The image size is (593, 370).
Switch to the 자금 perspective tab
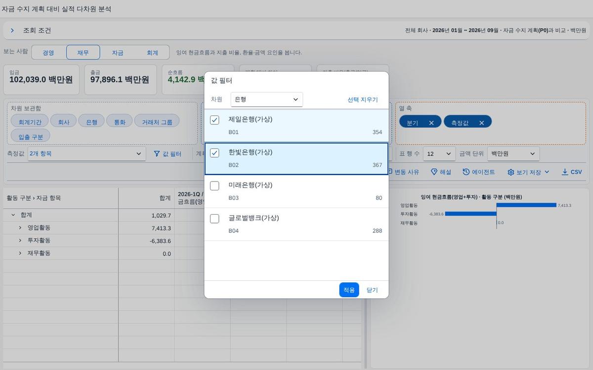(118, 53)
